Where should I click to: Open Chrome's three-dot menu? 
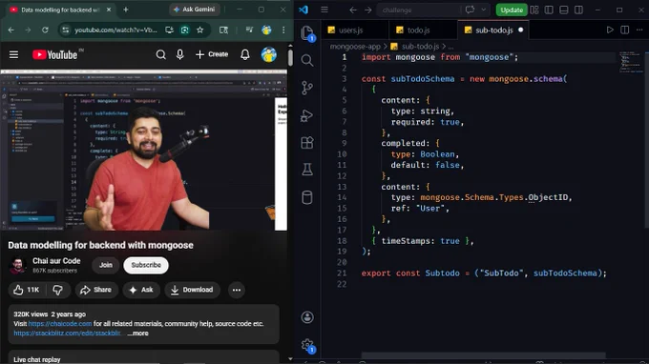tap(283, 30)
